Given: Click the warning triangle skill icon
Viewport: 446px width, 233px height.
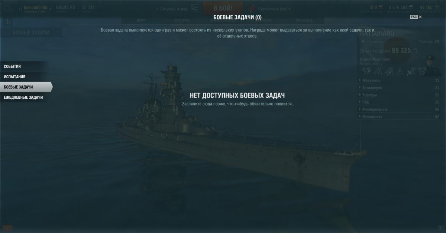Looking at the screenshot, I should click(x=400, y=71).
